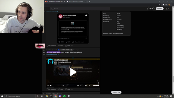Open the Chrome three-dot menu
Image resolution: width=174 pixels, height=98 pixels.
click(x=172, y=5)
